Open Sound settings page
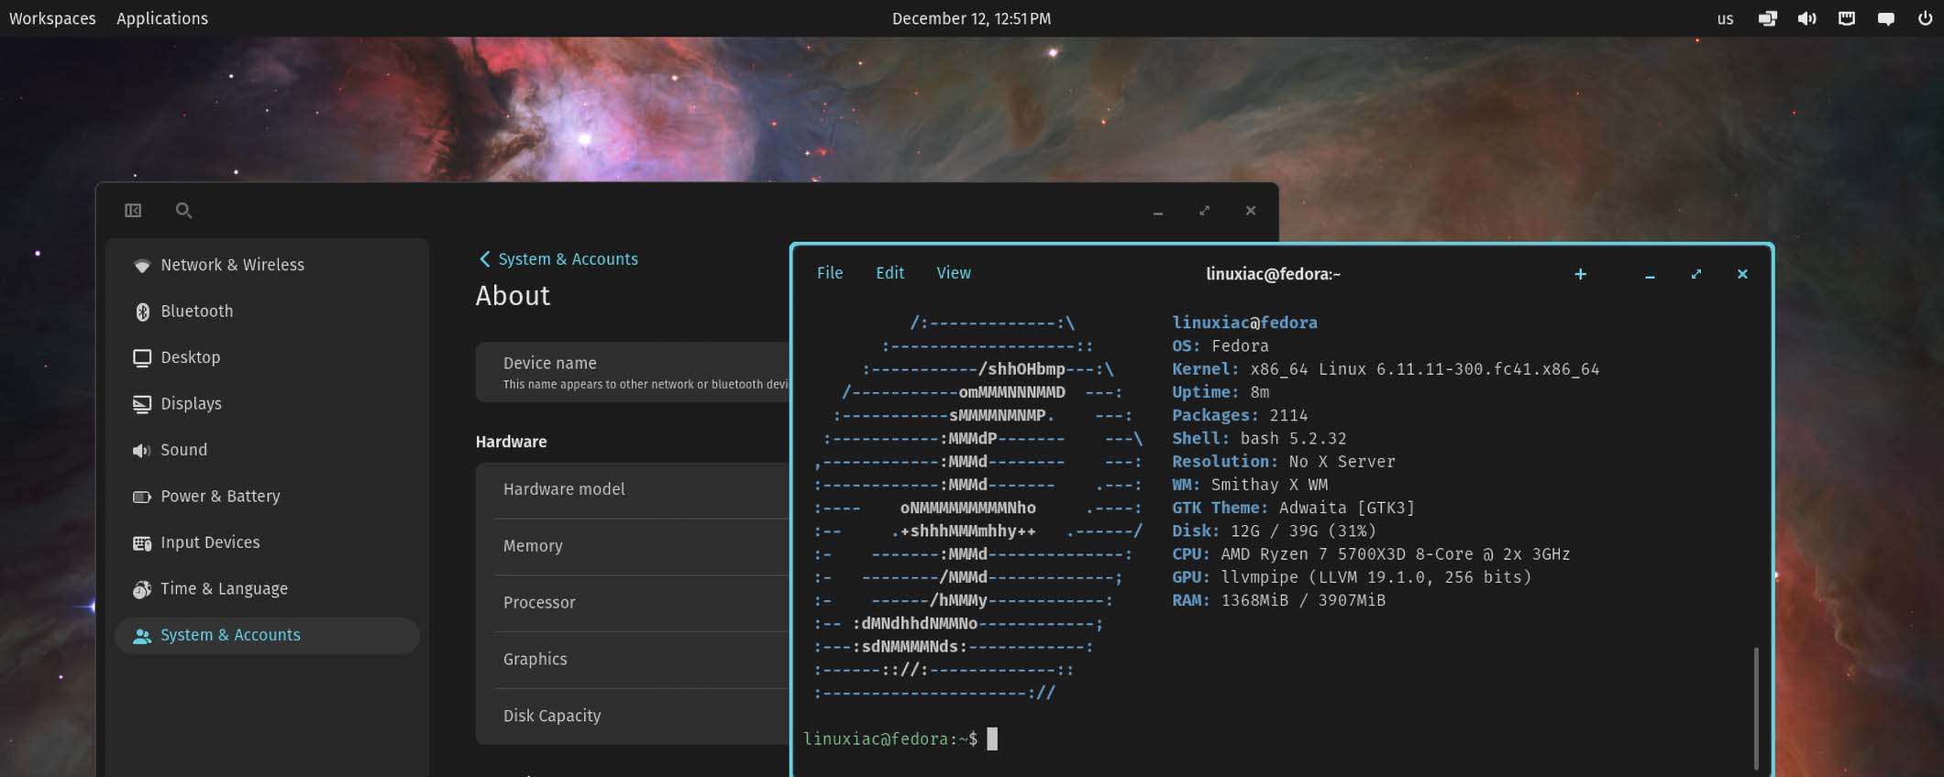1944x777 pixels. click(x=267, y=450)
